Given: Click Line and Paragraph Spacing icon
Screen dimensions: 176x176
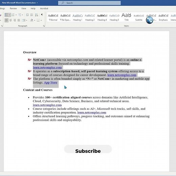Looking at the screenshot, I should (x=24, y=20).
